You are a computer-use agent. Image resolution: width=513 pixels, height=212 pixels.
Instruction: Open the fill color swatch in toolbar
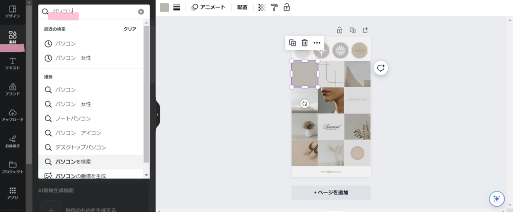[164, 7]
